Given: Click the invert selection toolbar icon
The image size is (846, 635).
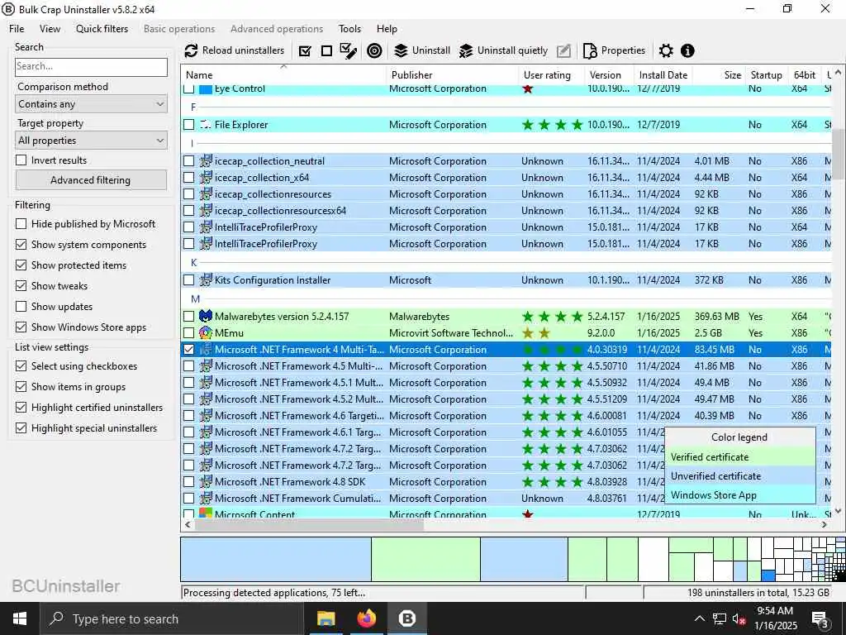Looking at the screenshot, I should pyautogui.click(x=349, y=50).
